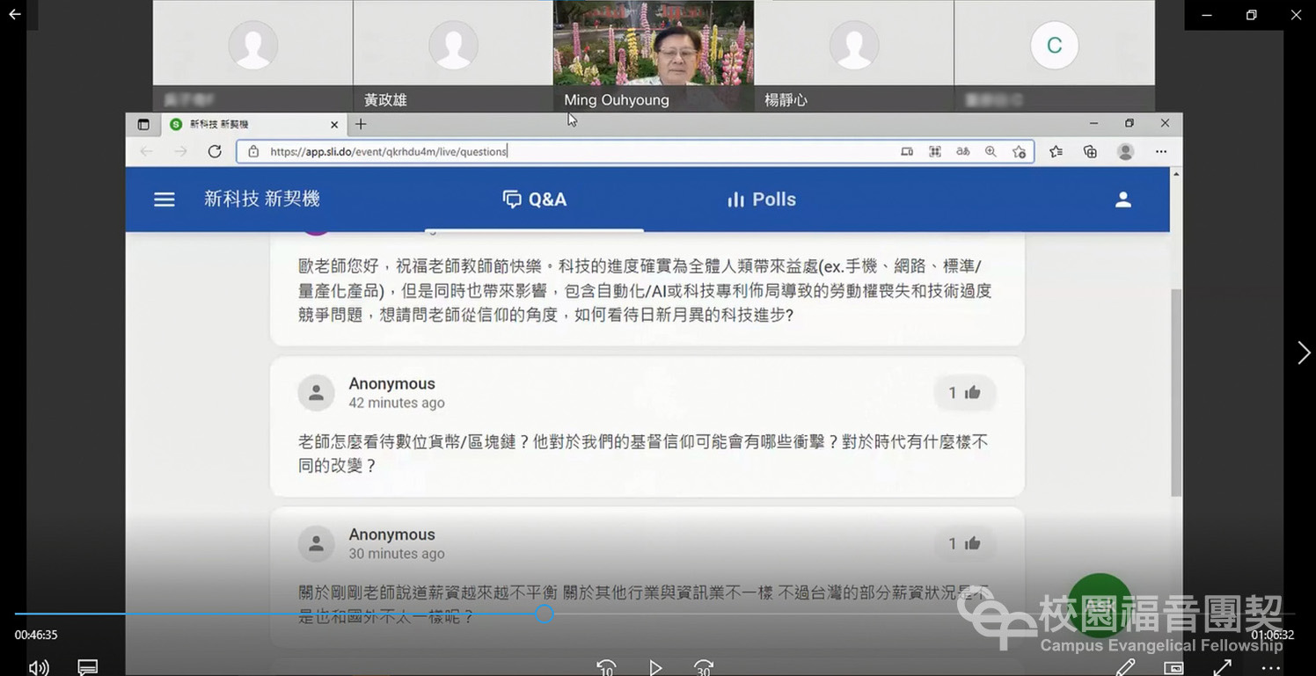Click the question starting 歐老師您好
Viewport: 1316px width, 676px height.
click(x=646, y=290)
